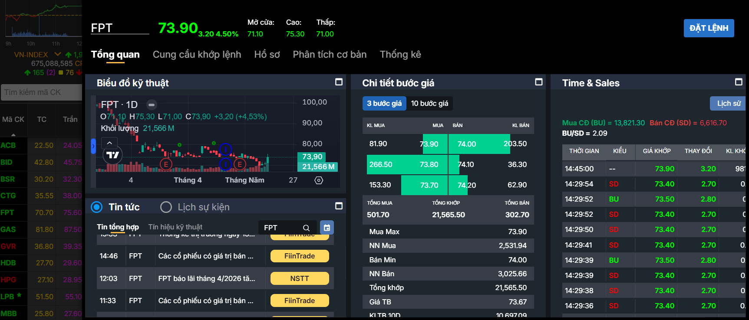
Task: Click the upper blue circle chart marker
Action: 225,150
